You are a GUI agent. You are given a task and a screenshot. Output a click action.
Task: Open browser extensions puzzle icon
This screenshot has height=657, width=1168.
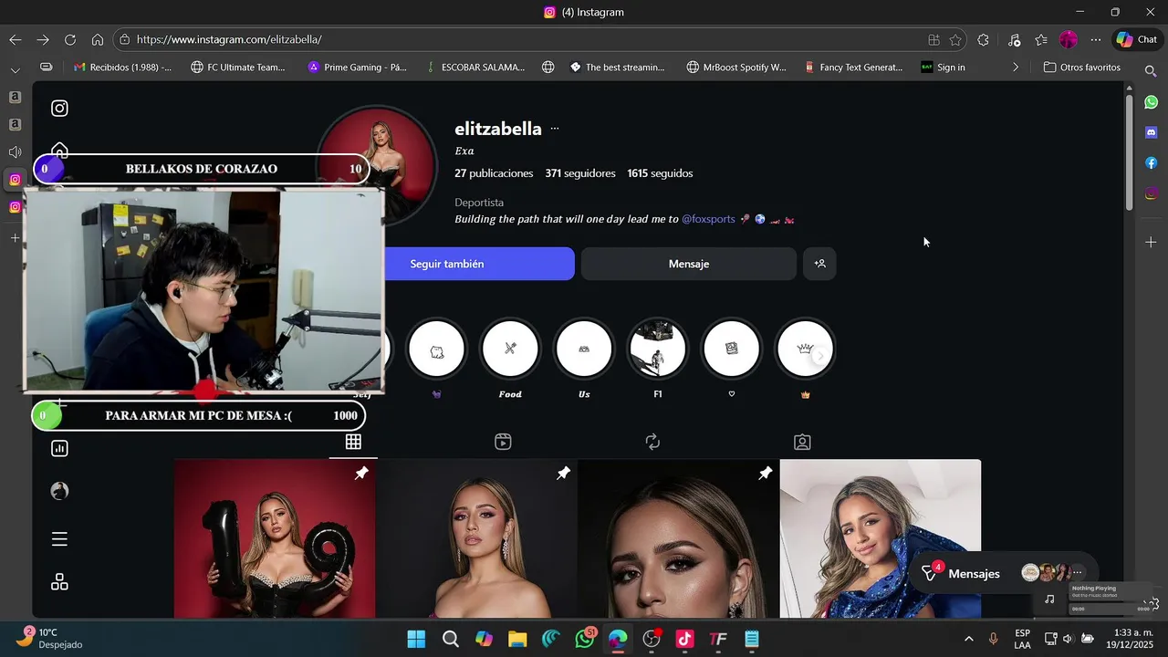pyautogui.click(x=983, y=39)
